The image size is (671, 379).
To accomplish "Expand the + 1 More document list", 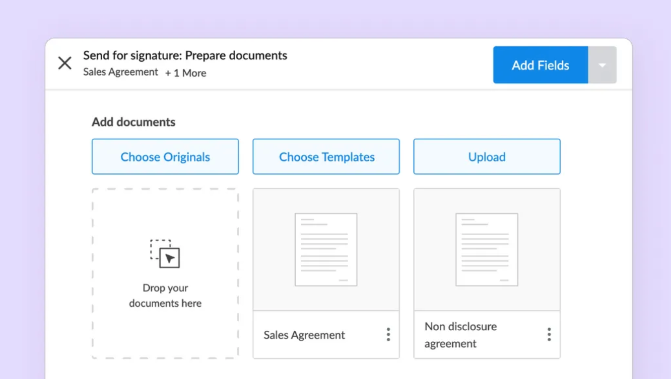I will click(x=185, y=73).
